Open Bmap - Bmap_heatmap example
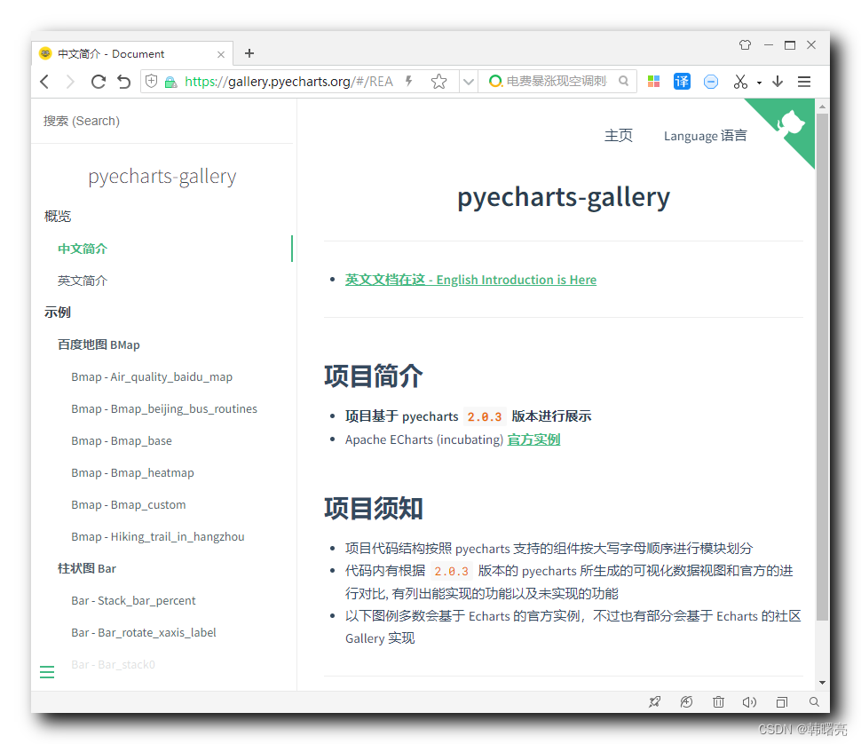The image size is (861, 744). pyautogui.click(x=132, y=472)
